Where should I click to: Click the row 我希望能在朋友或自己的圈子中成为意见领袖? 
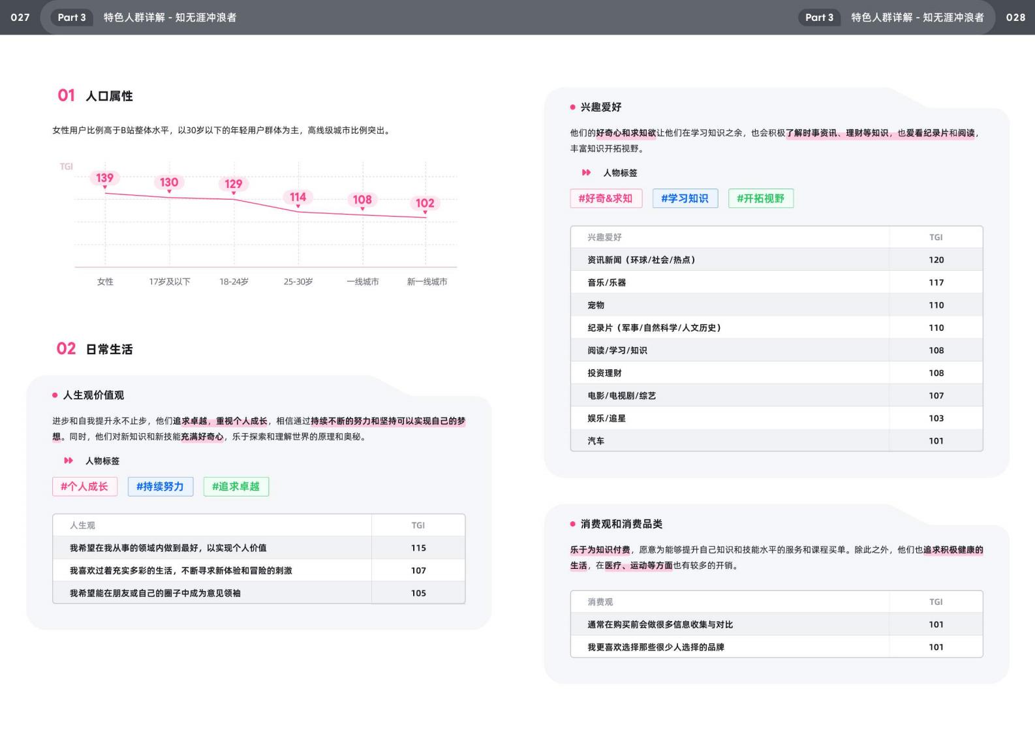259,593
